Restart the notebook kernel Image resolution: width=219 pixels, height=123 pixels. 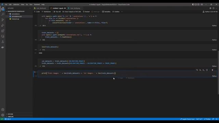(x=86, y=12)
